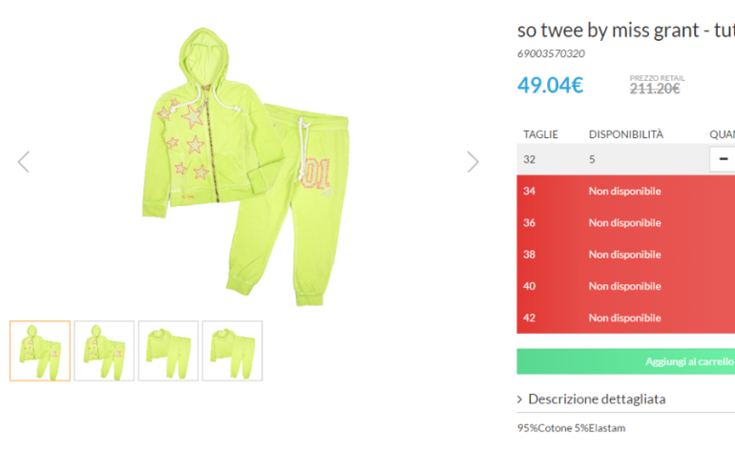Screen dimensions: 735x452
Task: Click the Aggiungi al carrello button
Action: click(626, 361)
